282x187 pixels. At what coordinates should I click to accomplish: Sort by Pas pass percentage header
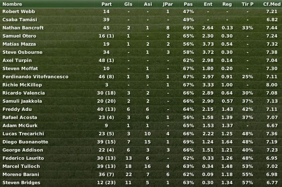188,4
